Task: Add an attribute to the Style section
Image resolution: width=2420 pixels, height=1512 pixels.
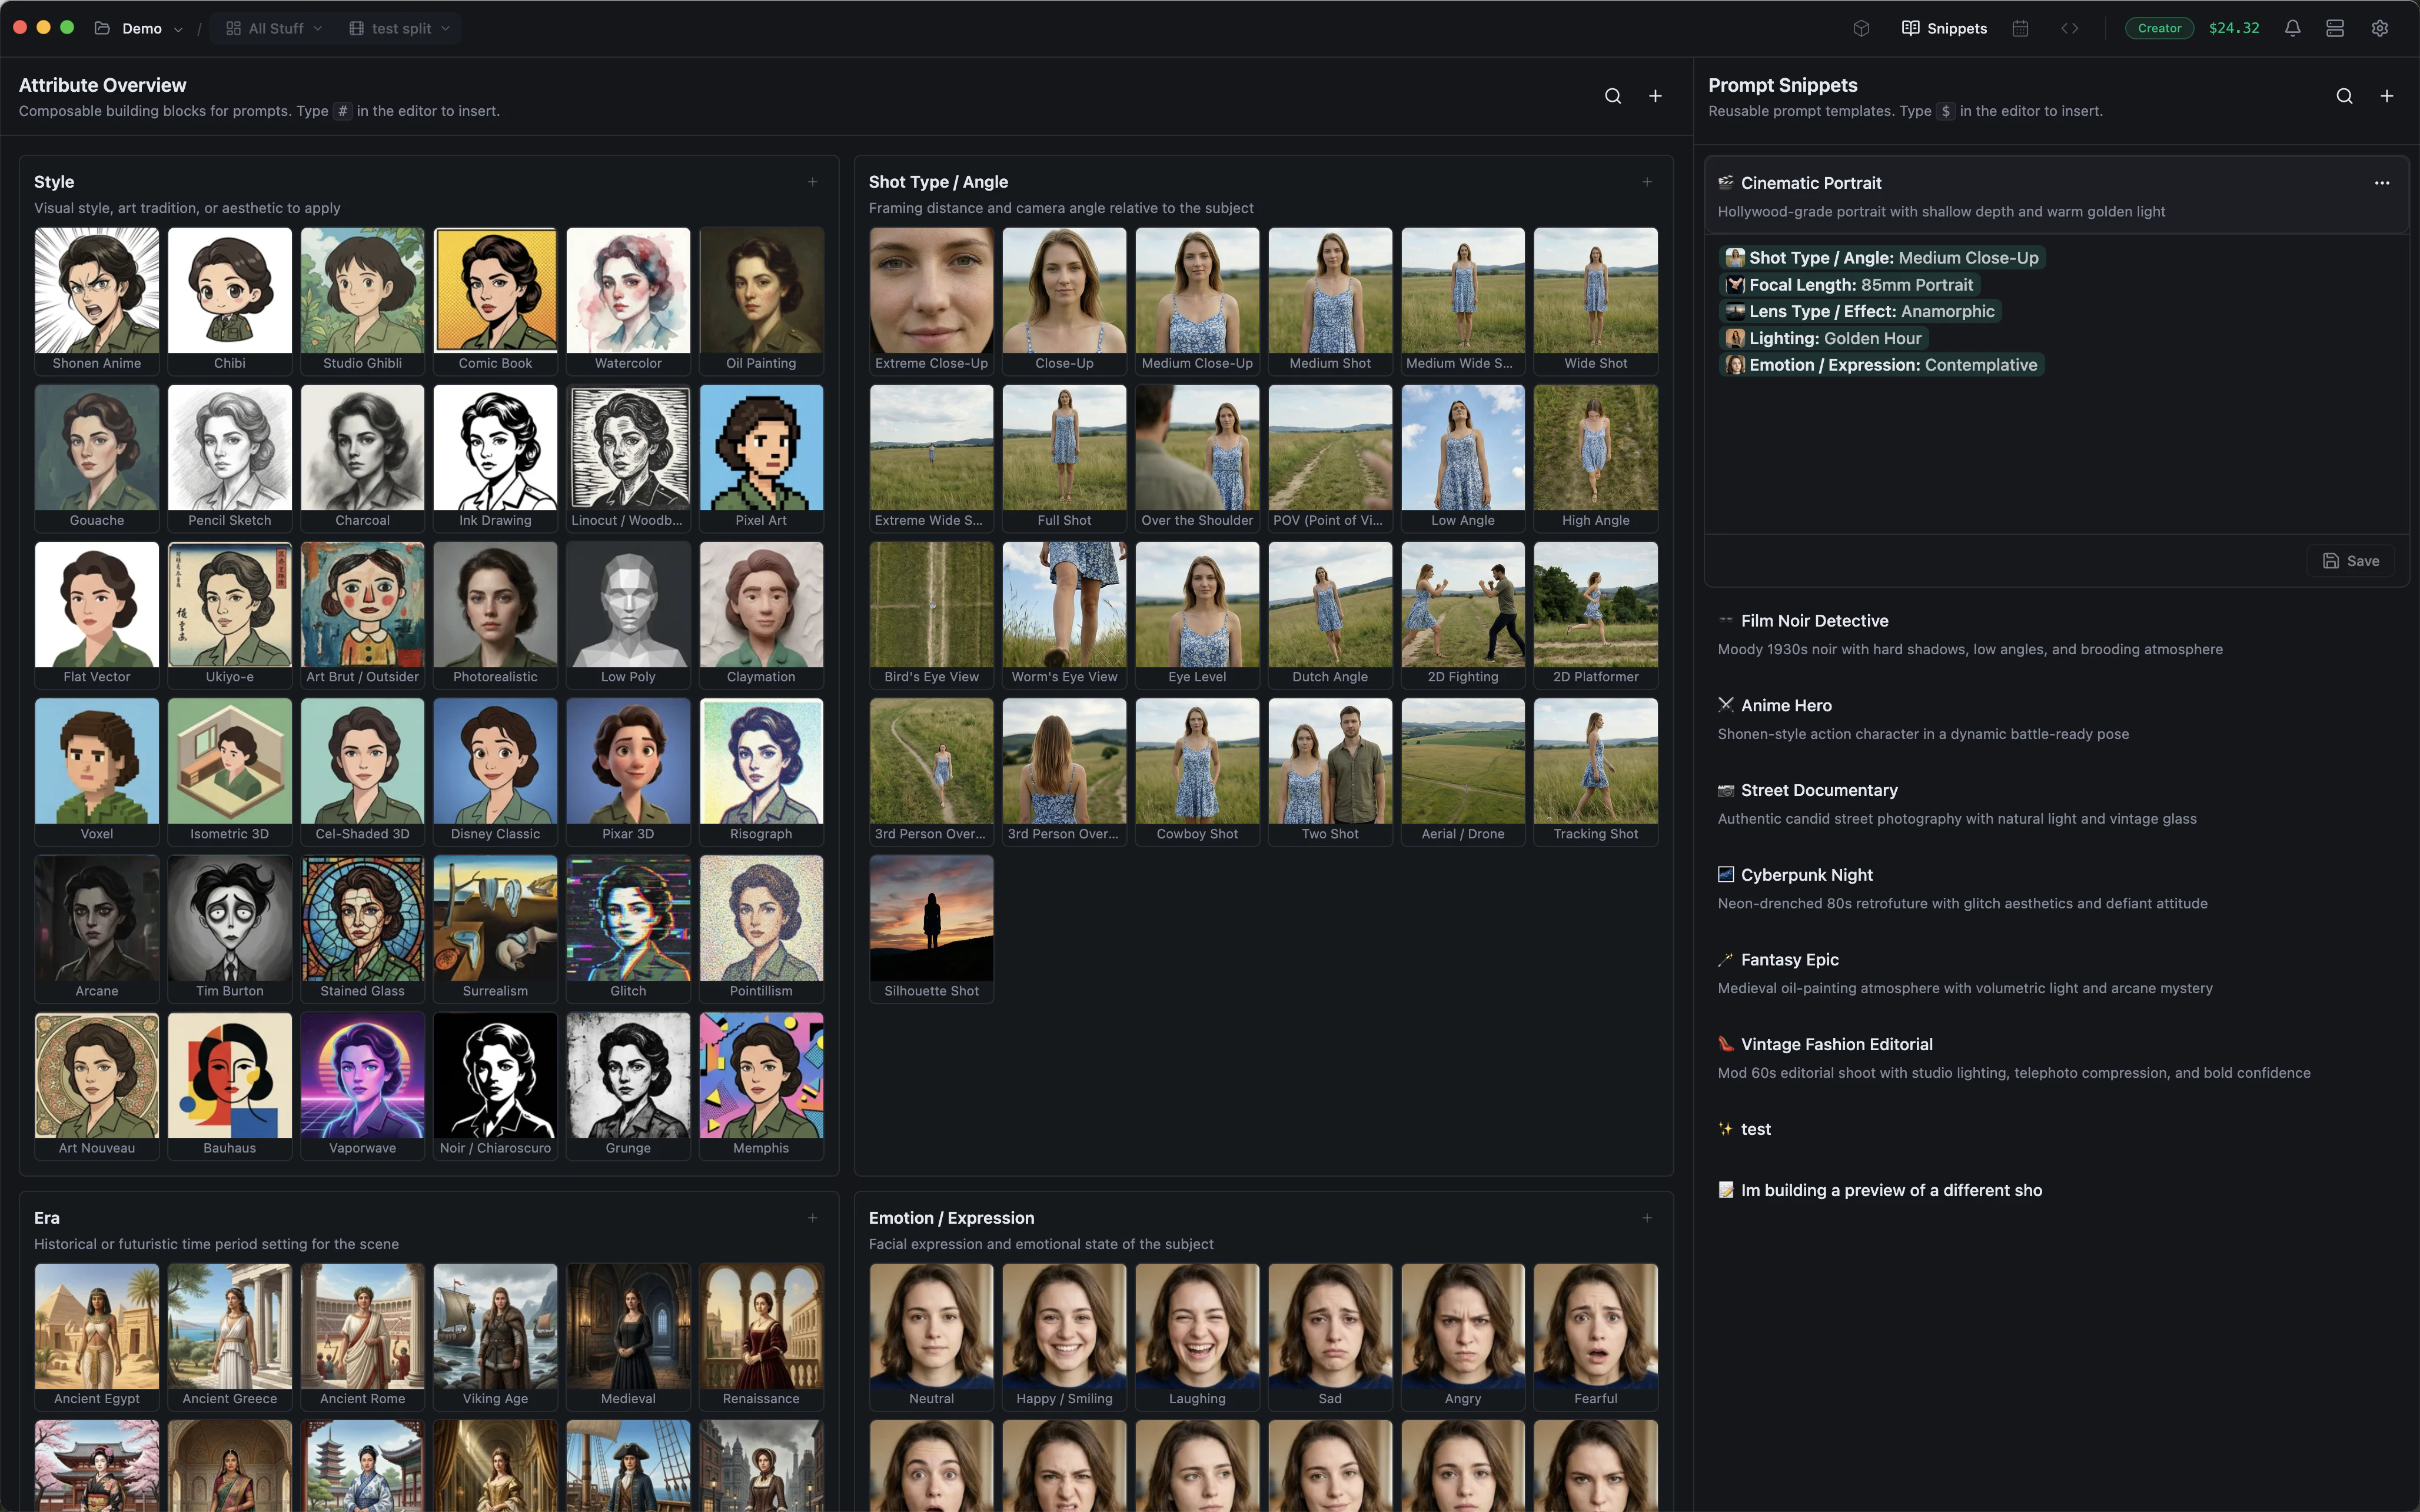Action: pos(812,181)
